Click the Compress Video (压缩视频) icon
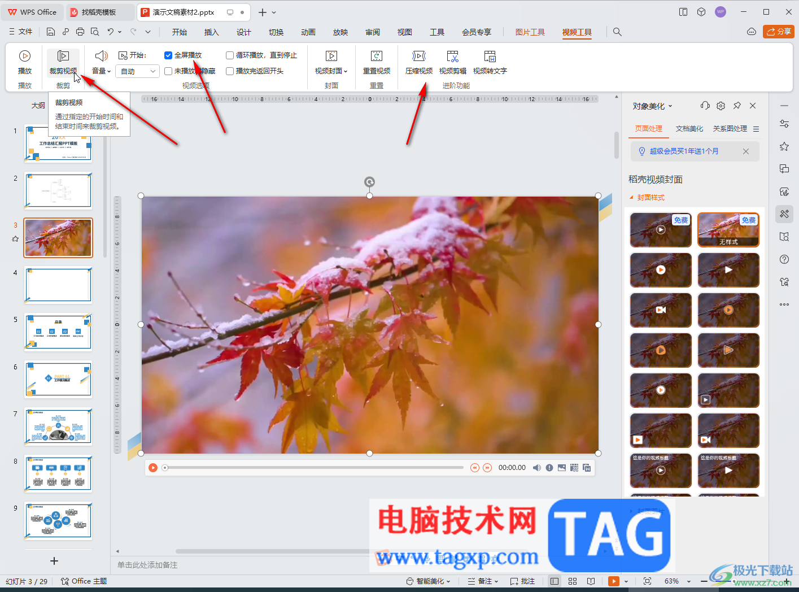799x592 pixels. tap(419, 62)
